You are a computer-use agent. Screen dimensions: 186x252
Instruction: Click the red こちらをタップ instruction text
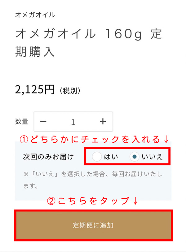click(x=94, y=201)
